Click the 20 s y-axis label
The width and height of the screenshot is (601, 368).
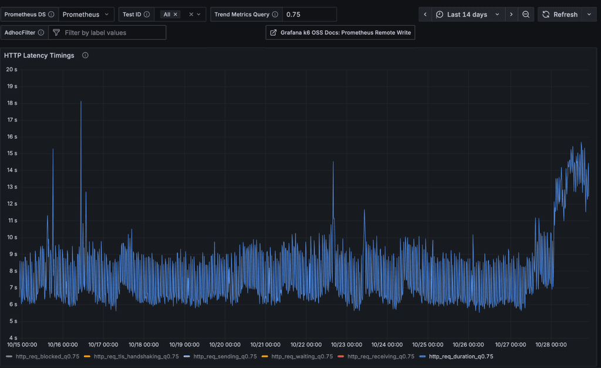click(x=12, y=69)
